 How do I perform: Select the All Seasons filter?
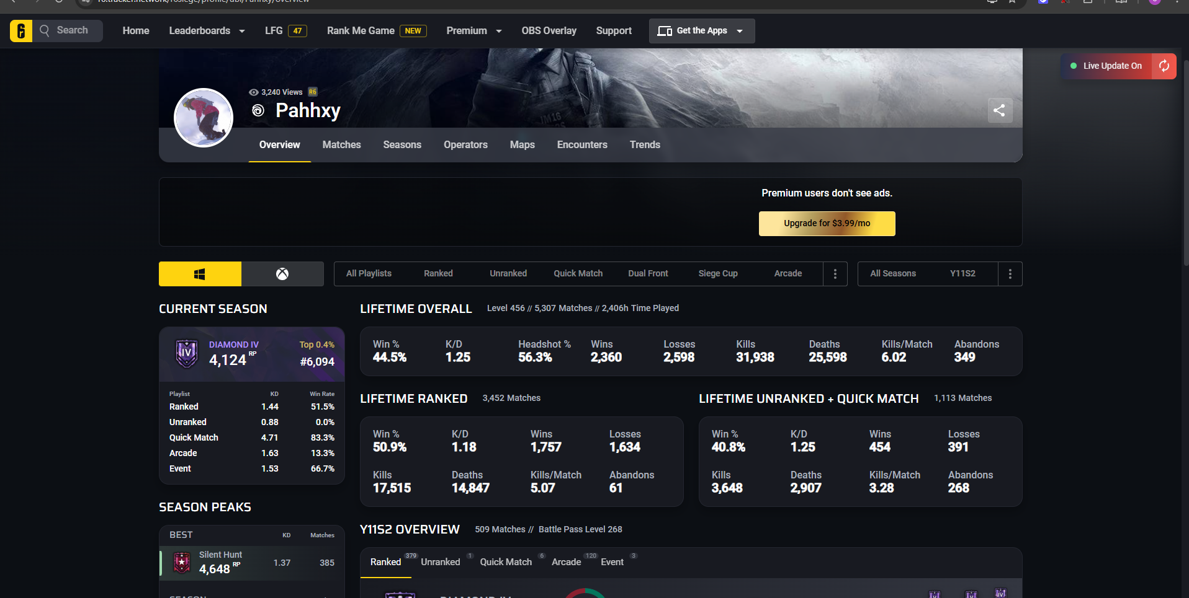[893, 274]
